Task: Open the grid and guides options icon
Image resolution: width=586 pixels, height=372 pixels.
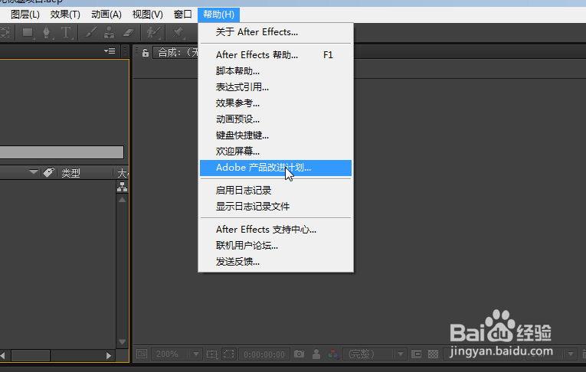Action: 212,354
